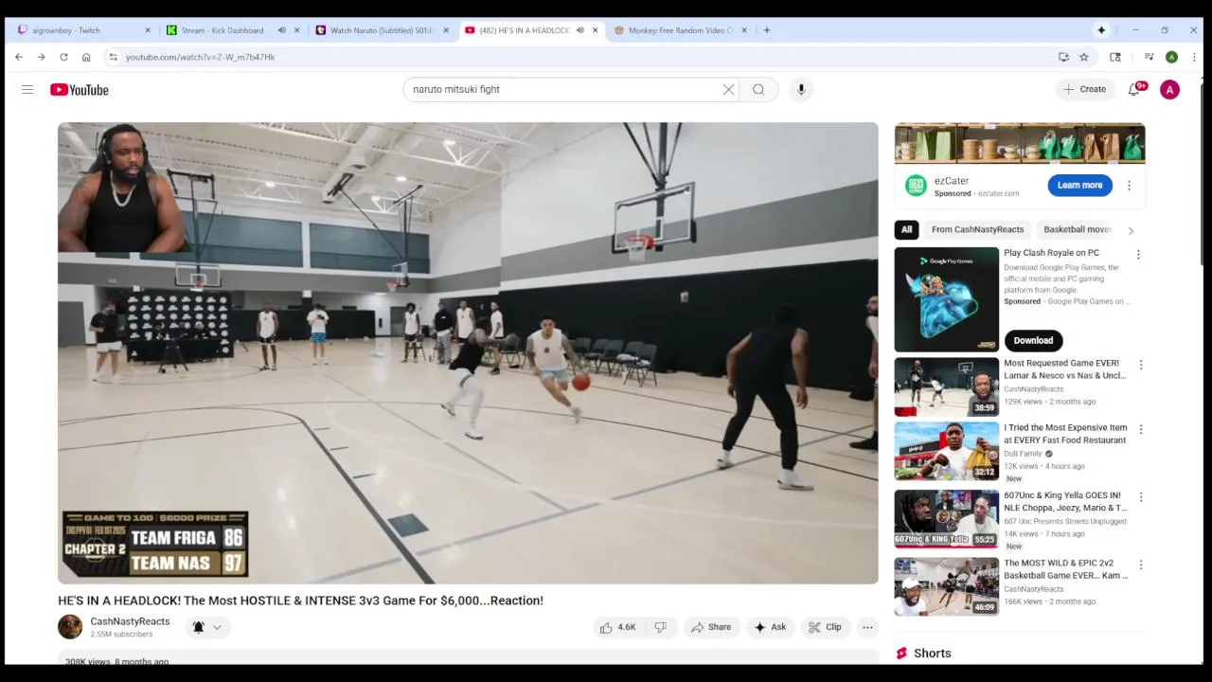This screenshot has width=1212, height=682.
Task: Open options for Most Expensive Item video
Action: pos(1140,429)
